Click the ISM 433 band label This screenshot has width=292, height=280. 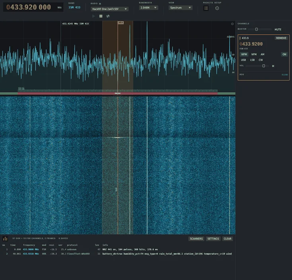[x=74, y=8]
